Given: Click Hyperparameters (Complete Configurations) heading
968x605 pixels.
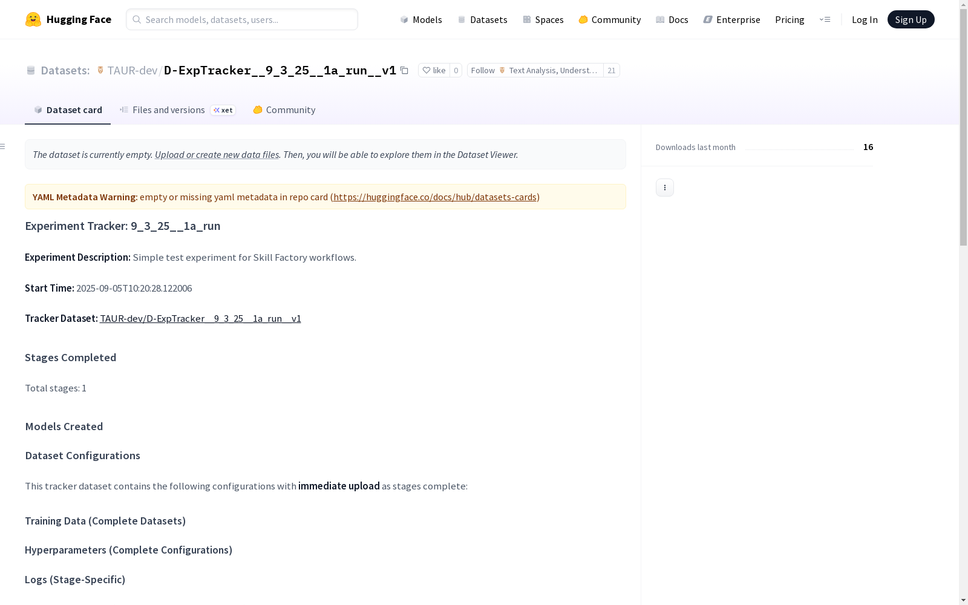Looking at the screenshot, I should [129, 550].
